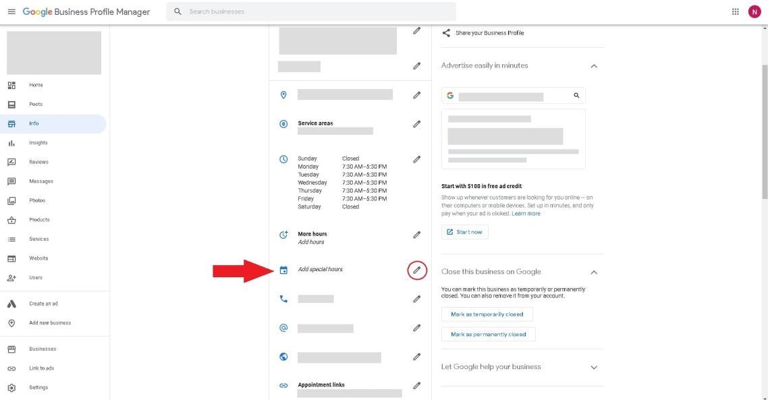Click the page vertical scrollbar
This screenshot has height=400, width=768.
coord(765,132)
